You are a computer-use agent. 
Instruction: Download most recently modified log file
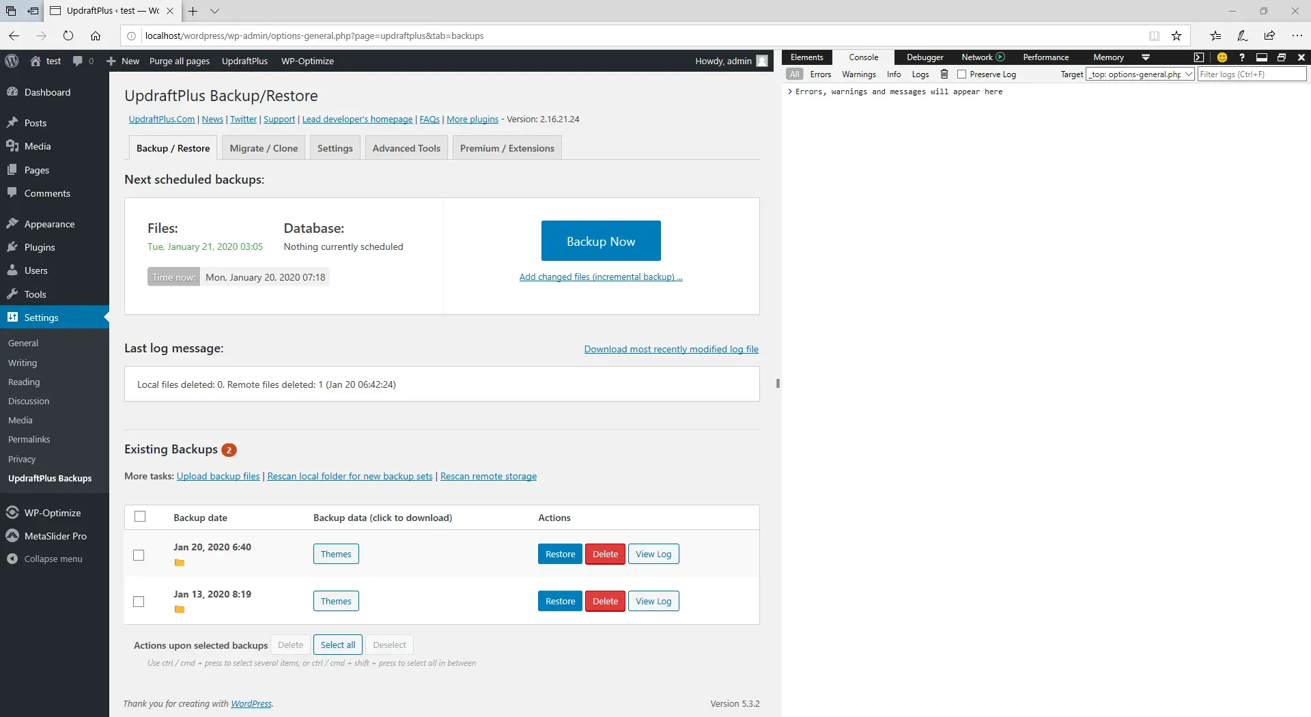671,349
